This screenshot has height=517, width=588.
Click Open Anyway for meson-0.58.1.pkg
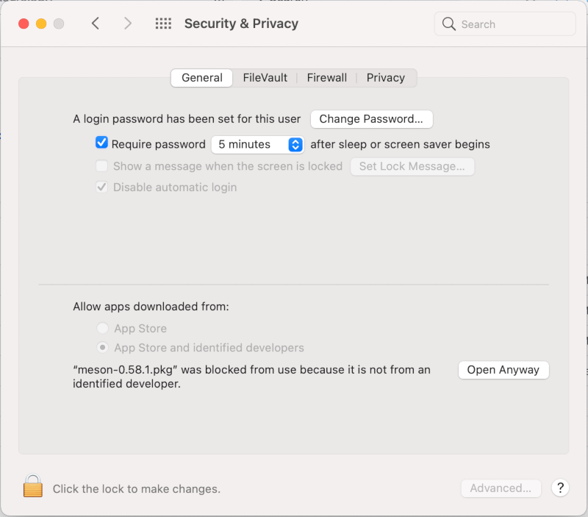pos(503,370)
